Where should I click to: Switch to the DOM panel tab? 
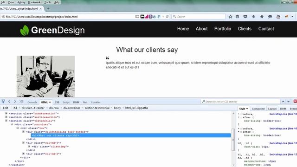pos(76,102)
